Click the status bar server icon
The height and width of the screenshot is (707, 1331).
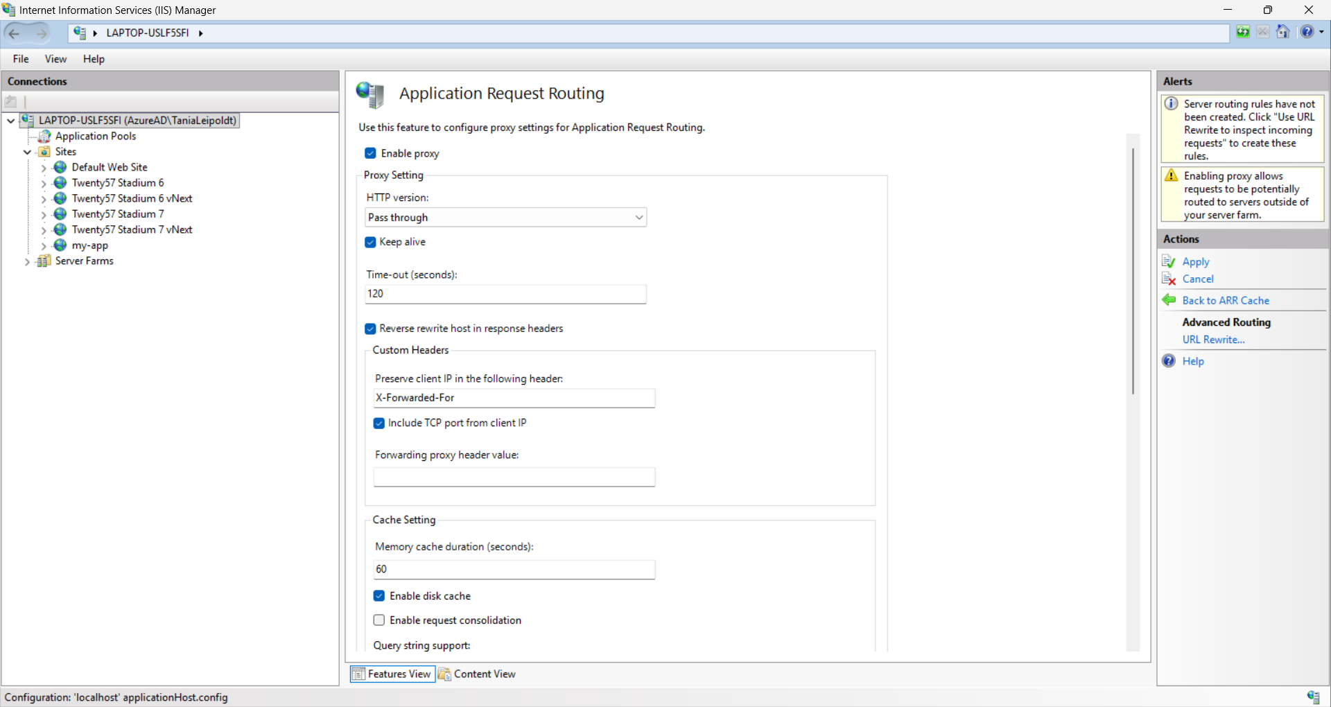point(1314,697)
